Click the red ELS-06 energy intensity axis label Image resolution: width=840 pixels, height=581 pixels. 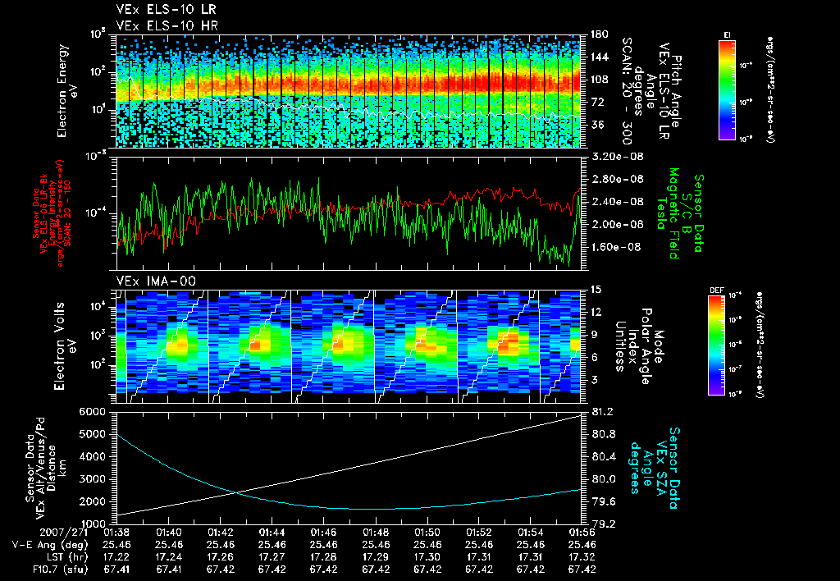tap(51, 213)
